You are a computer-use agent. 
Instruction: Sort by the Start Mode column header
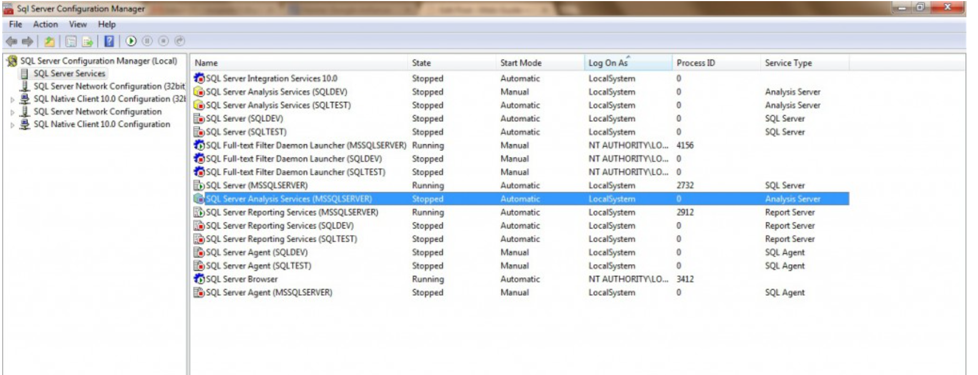pyautogui.click(x=540, y=63)
